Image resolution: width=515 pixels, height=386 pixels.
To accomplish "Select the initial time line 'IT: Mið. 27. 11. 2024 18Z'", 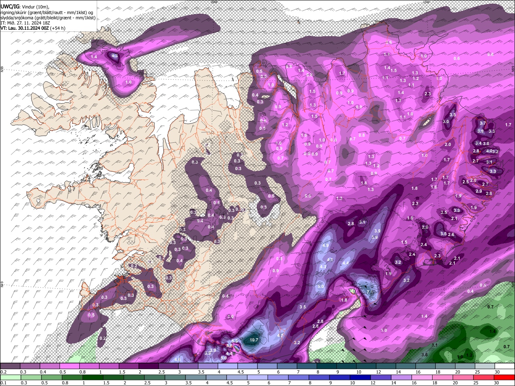I will [25, 23].
